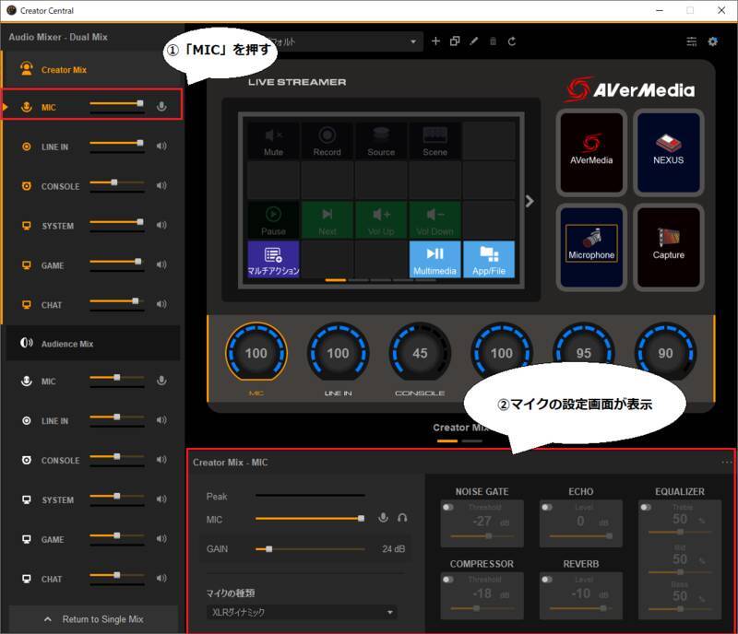Click the pencil edit profile icon

(x=474, y=41)
